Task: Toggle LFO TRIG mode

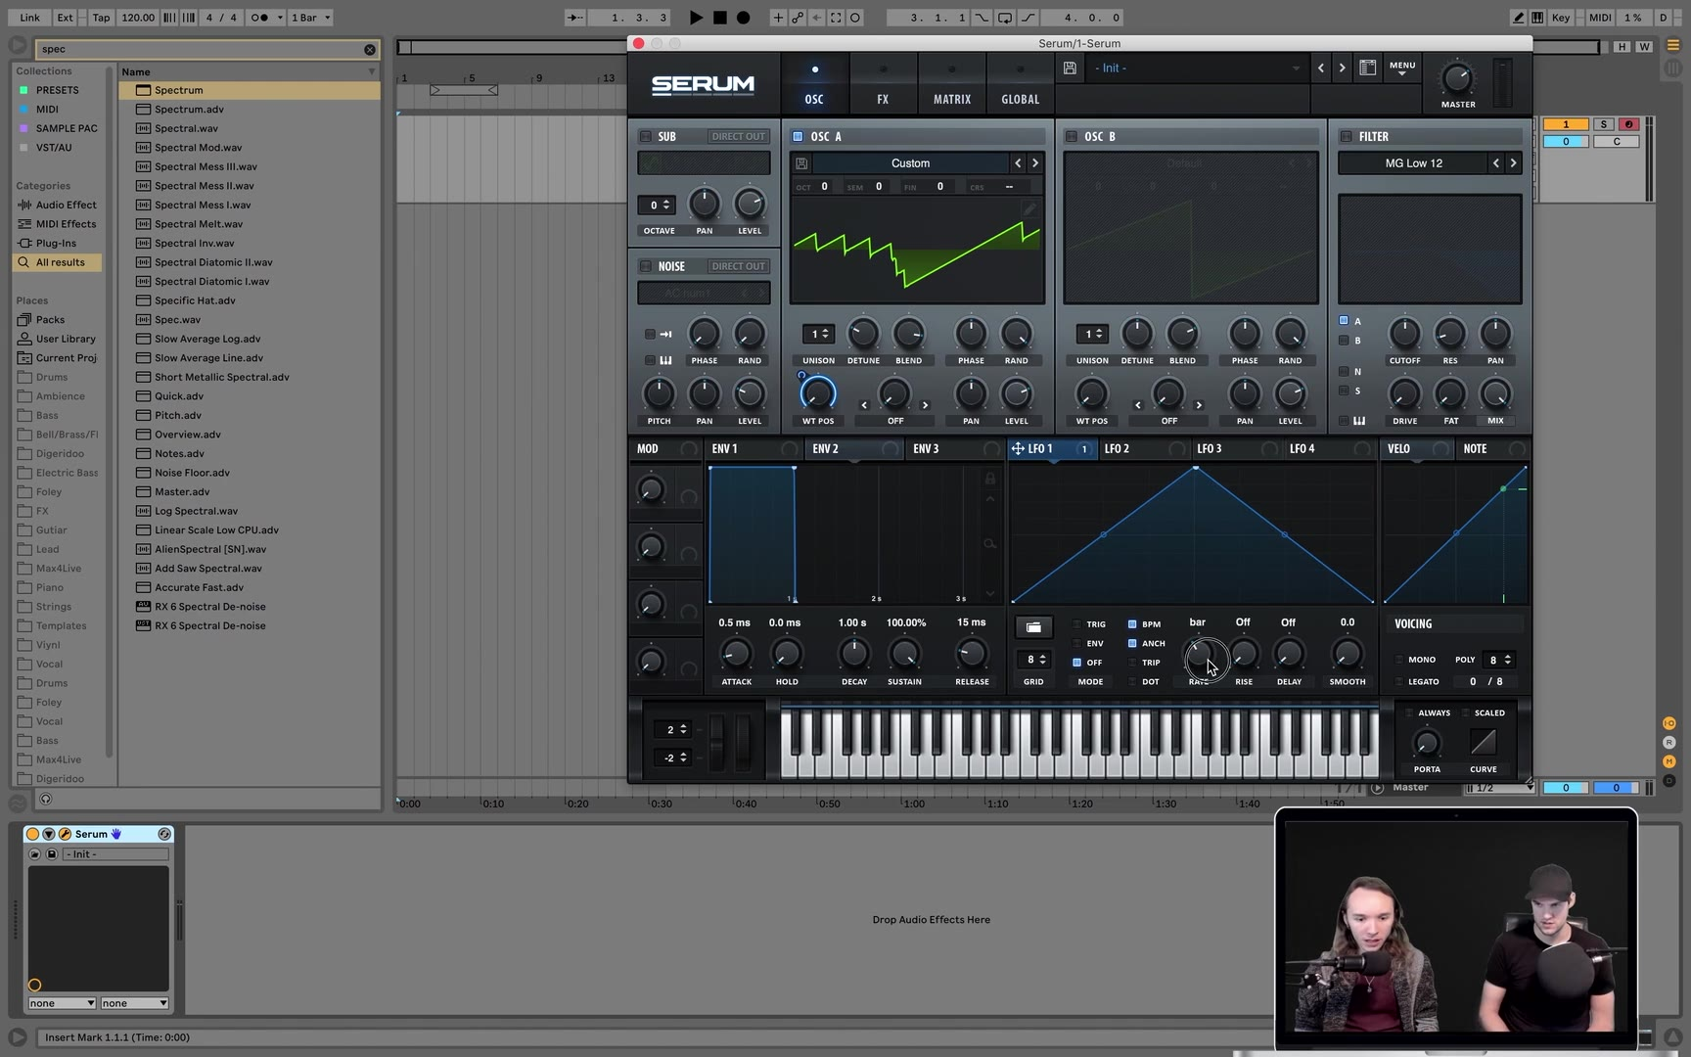Action: point(1077,623)
